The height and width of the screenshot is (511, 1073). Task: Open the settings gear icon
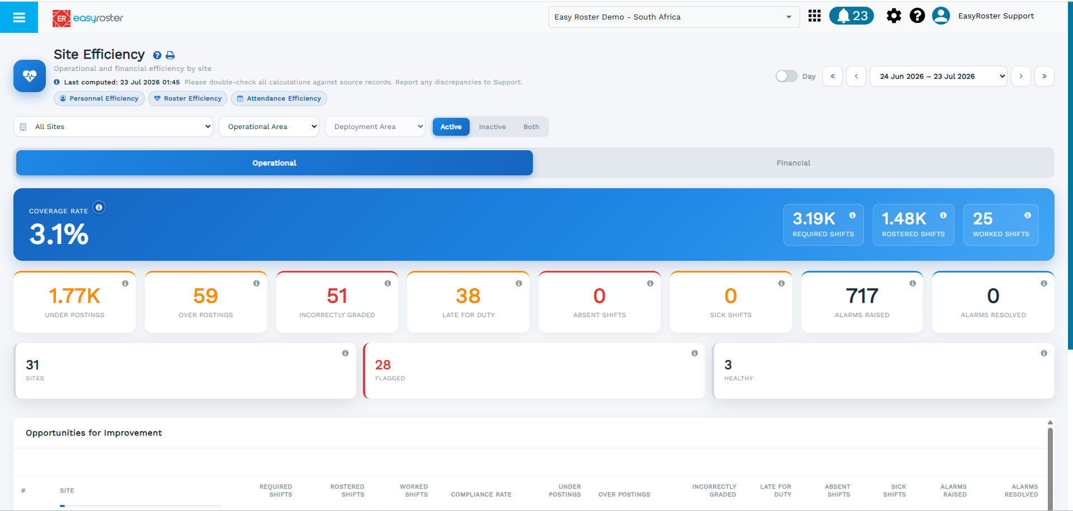[x=894, y=16]
